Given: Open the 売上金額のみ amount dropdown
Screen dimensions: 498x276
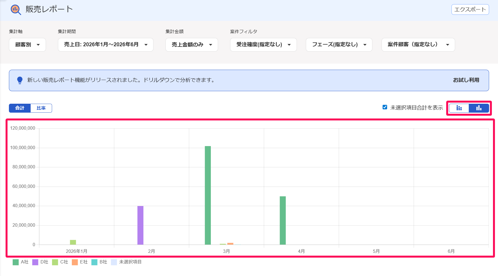Looking at the screenshot, I should pos(192,45).
